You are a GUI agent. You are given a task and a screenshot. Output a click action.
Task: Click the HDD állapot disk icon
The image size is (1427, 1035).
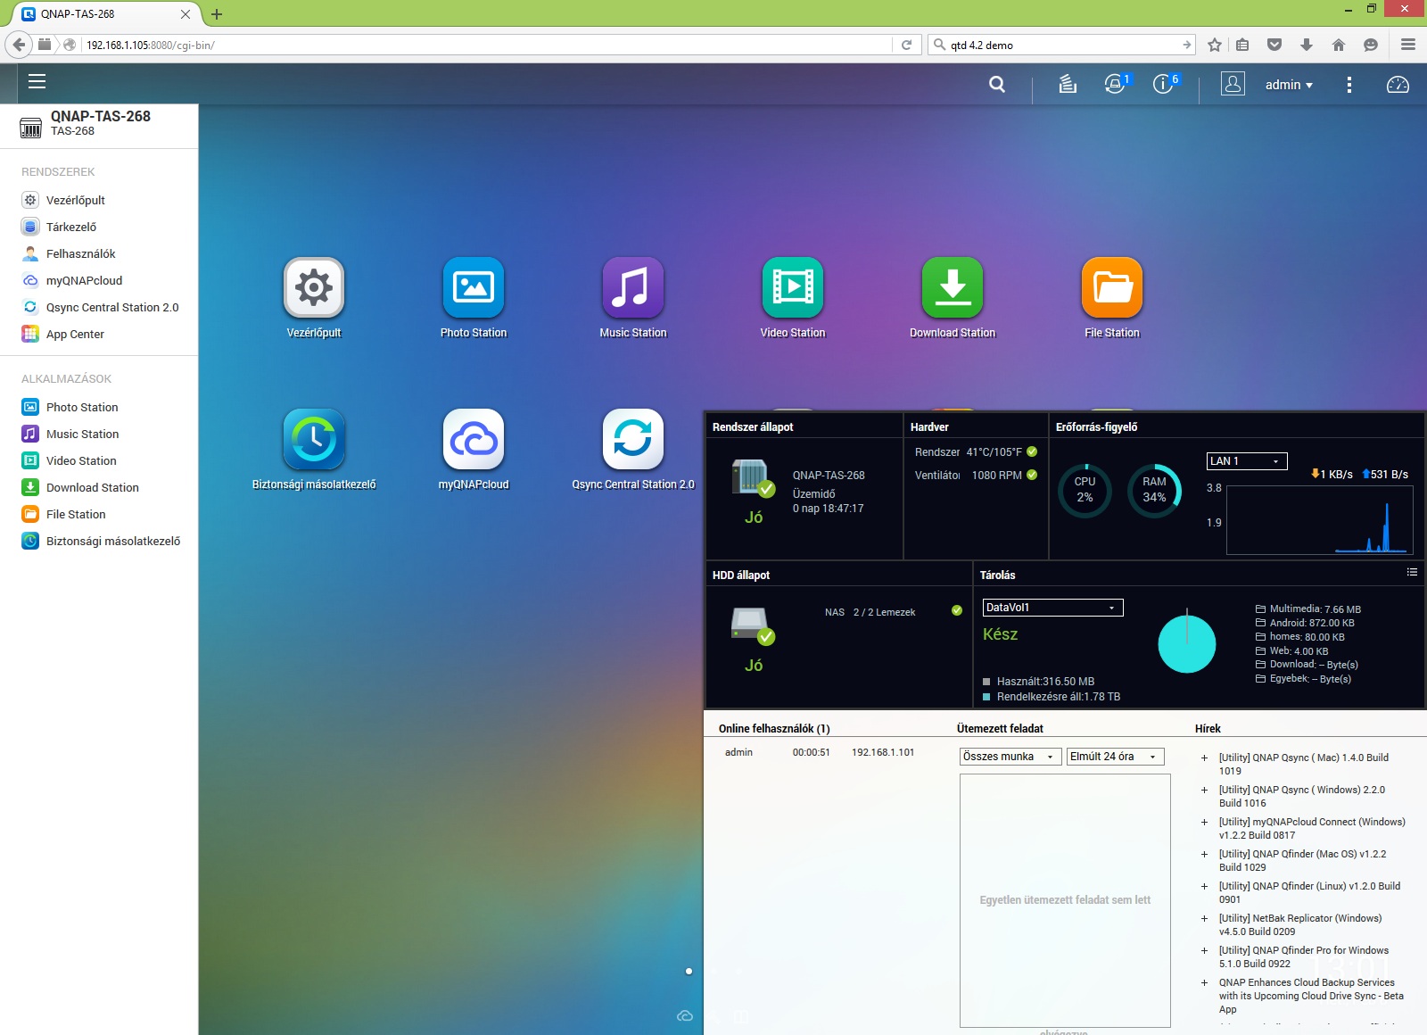pyautogui.click(x=752, y=625)
